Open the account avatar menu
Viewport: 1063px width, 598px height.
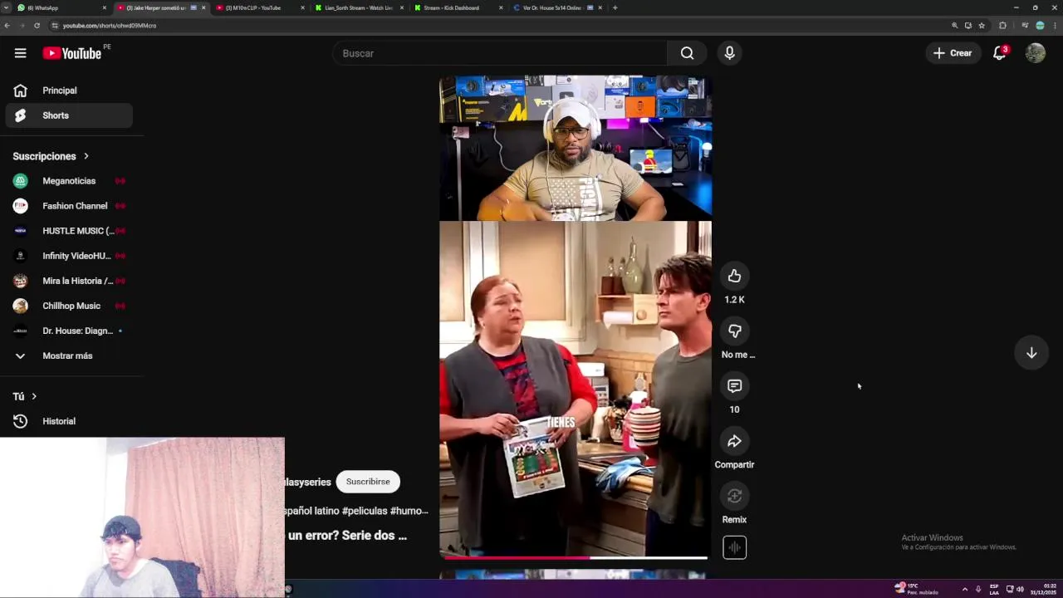tap(1035, 53)
